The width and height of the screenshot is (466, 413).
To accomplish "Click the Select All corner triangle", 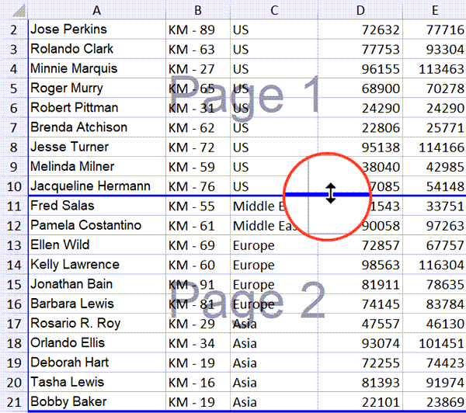I will coord(13,10).
